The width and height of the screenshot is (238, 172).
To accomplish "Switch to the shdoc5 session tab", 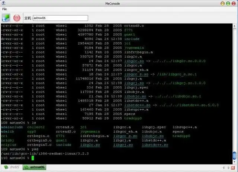I will (x=12, y=167).
